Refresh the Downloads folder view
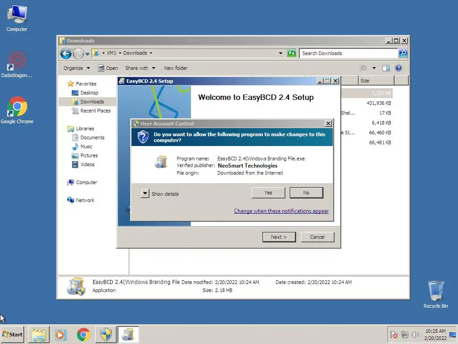The height and width of the screenshot is (344, 458). [x=292, y=53]
